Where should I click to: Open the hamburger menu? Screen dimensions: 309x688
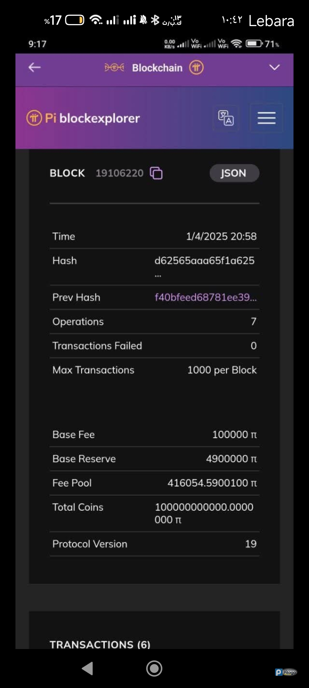tap(266, 118)
